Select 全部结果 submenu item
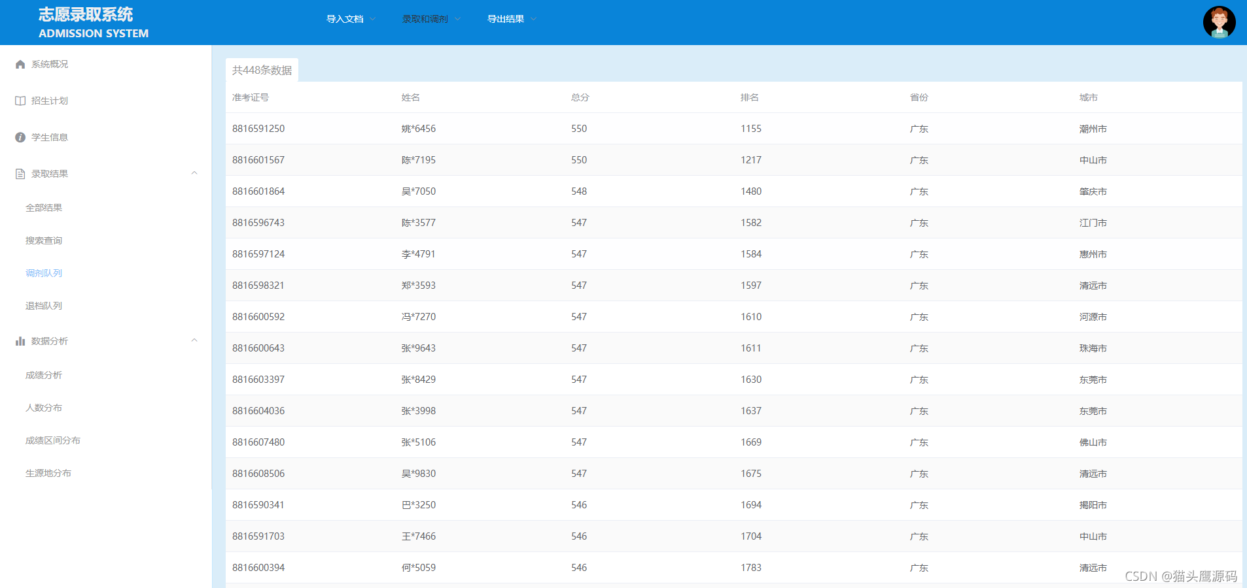Image resolution: width=1247 pixels, height=588 pixels. click(x=44, y=208)
